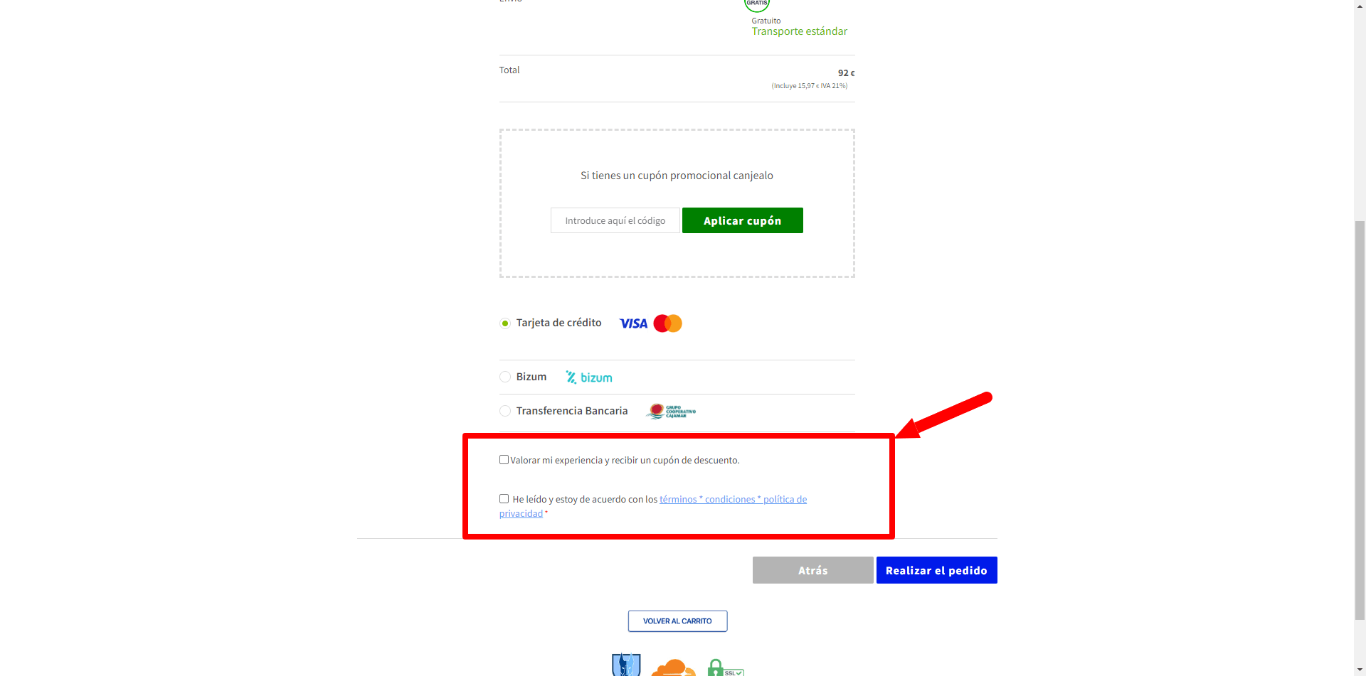1366x676 pixels.
Task: Click the Gratis free shipping badge
Action: click(757, 5)
